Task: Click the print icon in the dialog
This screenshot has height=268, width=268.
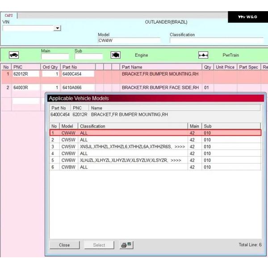Action: coord(126,245)
